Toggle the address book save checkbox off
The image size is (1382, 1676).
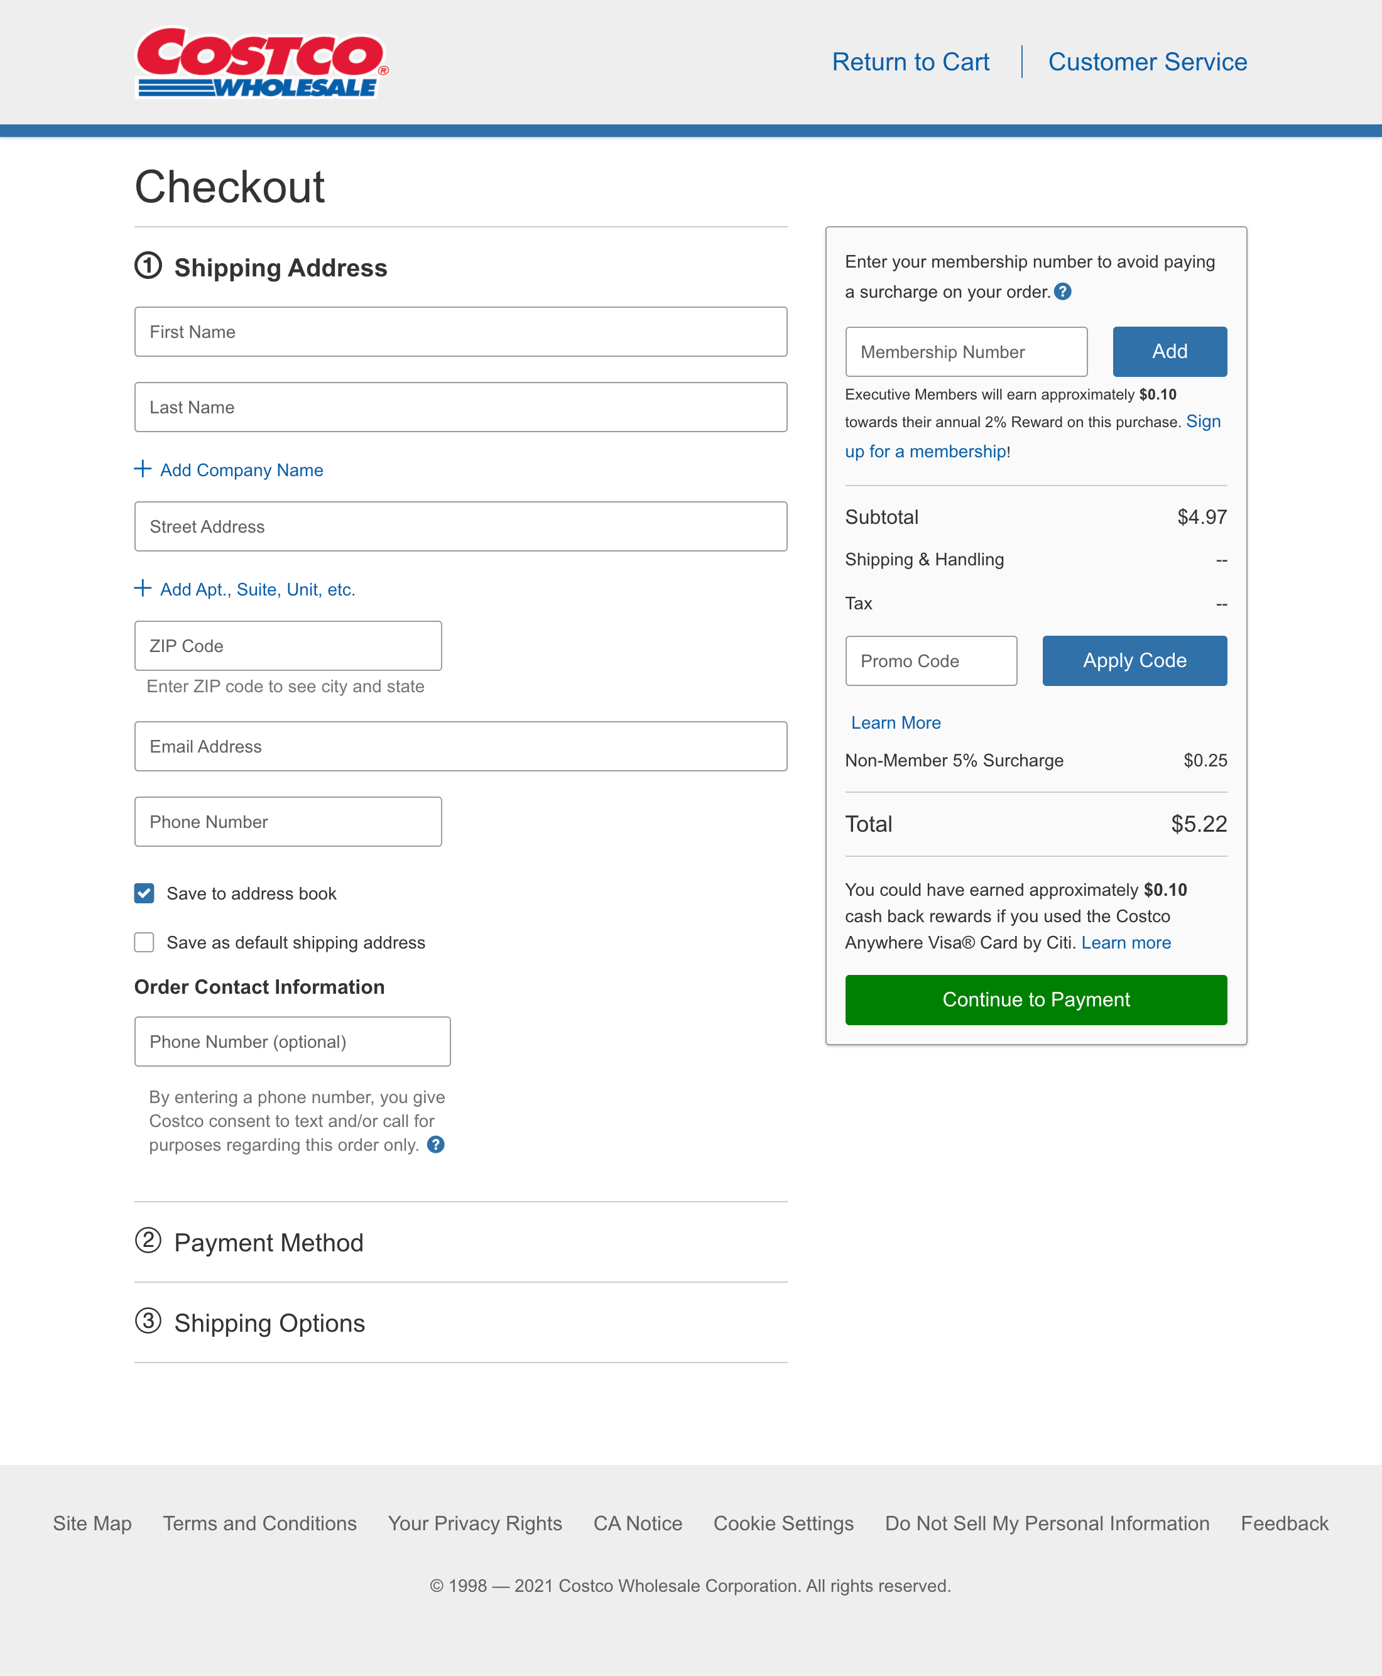(x=144, y=893)
